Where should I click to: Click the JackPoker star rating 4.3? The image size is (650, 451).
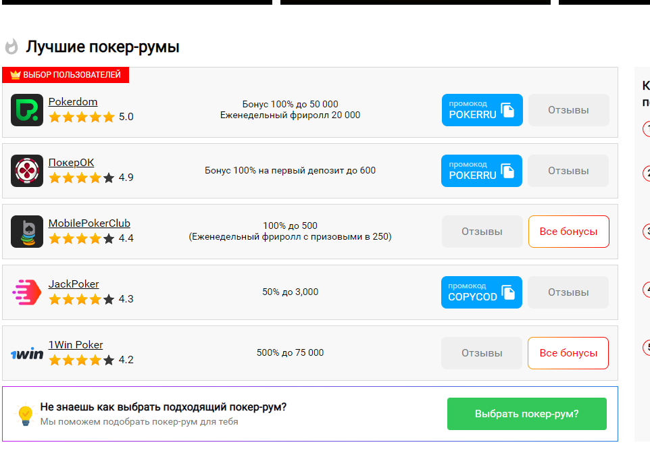point(91,299)
